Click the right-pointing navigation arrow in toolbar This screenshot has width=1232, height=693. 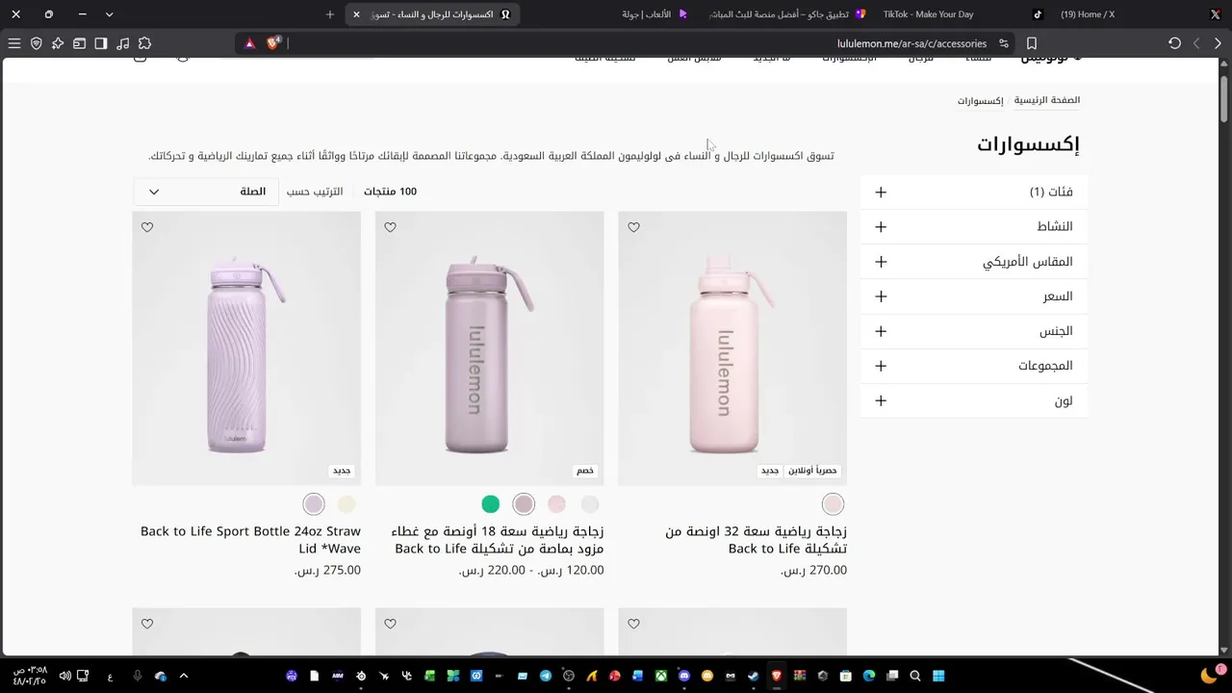[x=1218, y=43]
